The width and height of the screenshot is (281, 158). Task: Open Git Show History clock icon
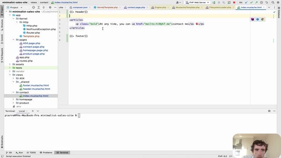(262, 3)
